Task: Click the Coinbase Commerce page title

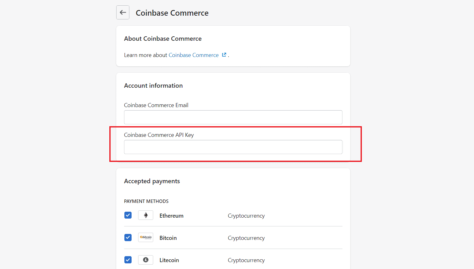Action: 172,13
